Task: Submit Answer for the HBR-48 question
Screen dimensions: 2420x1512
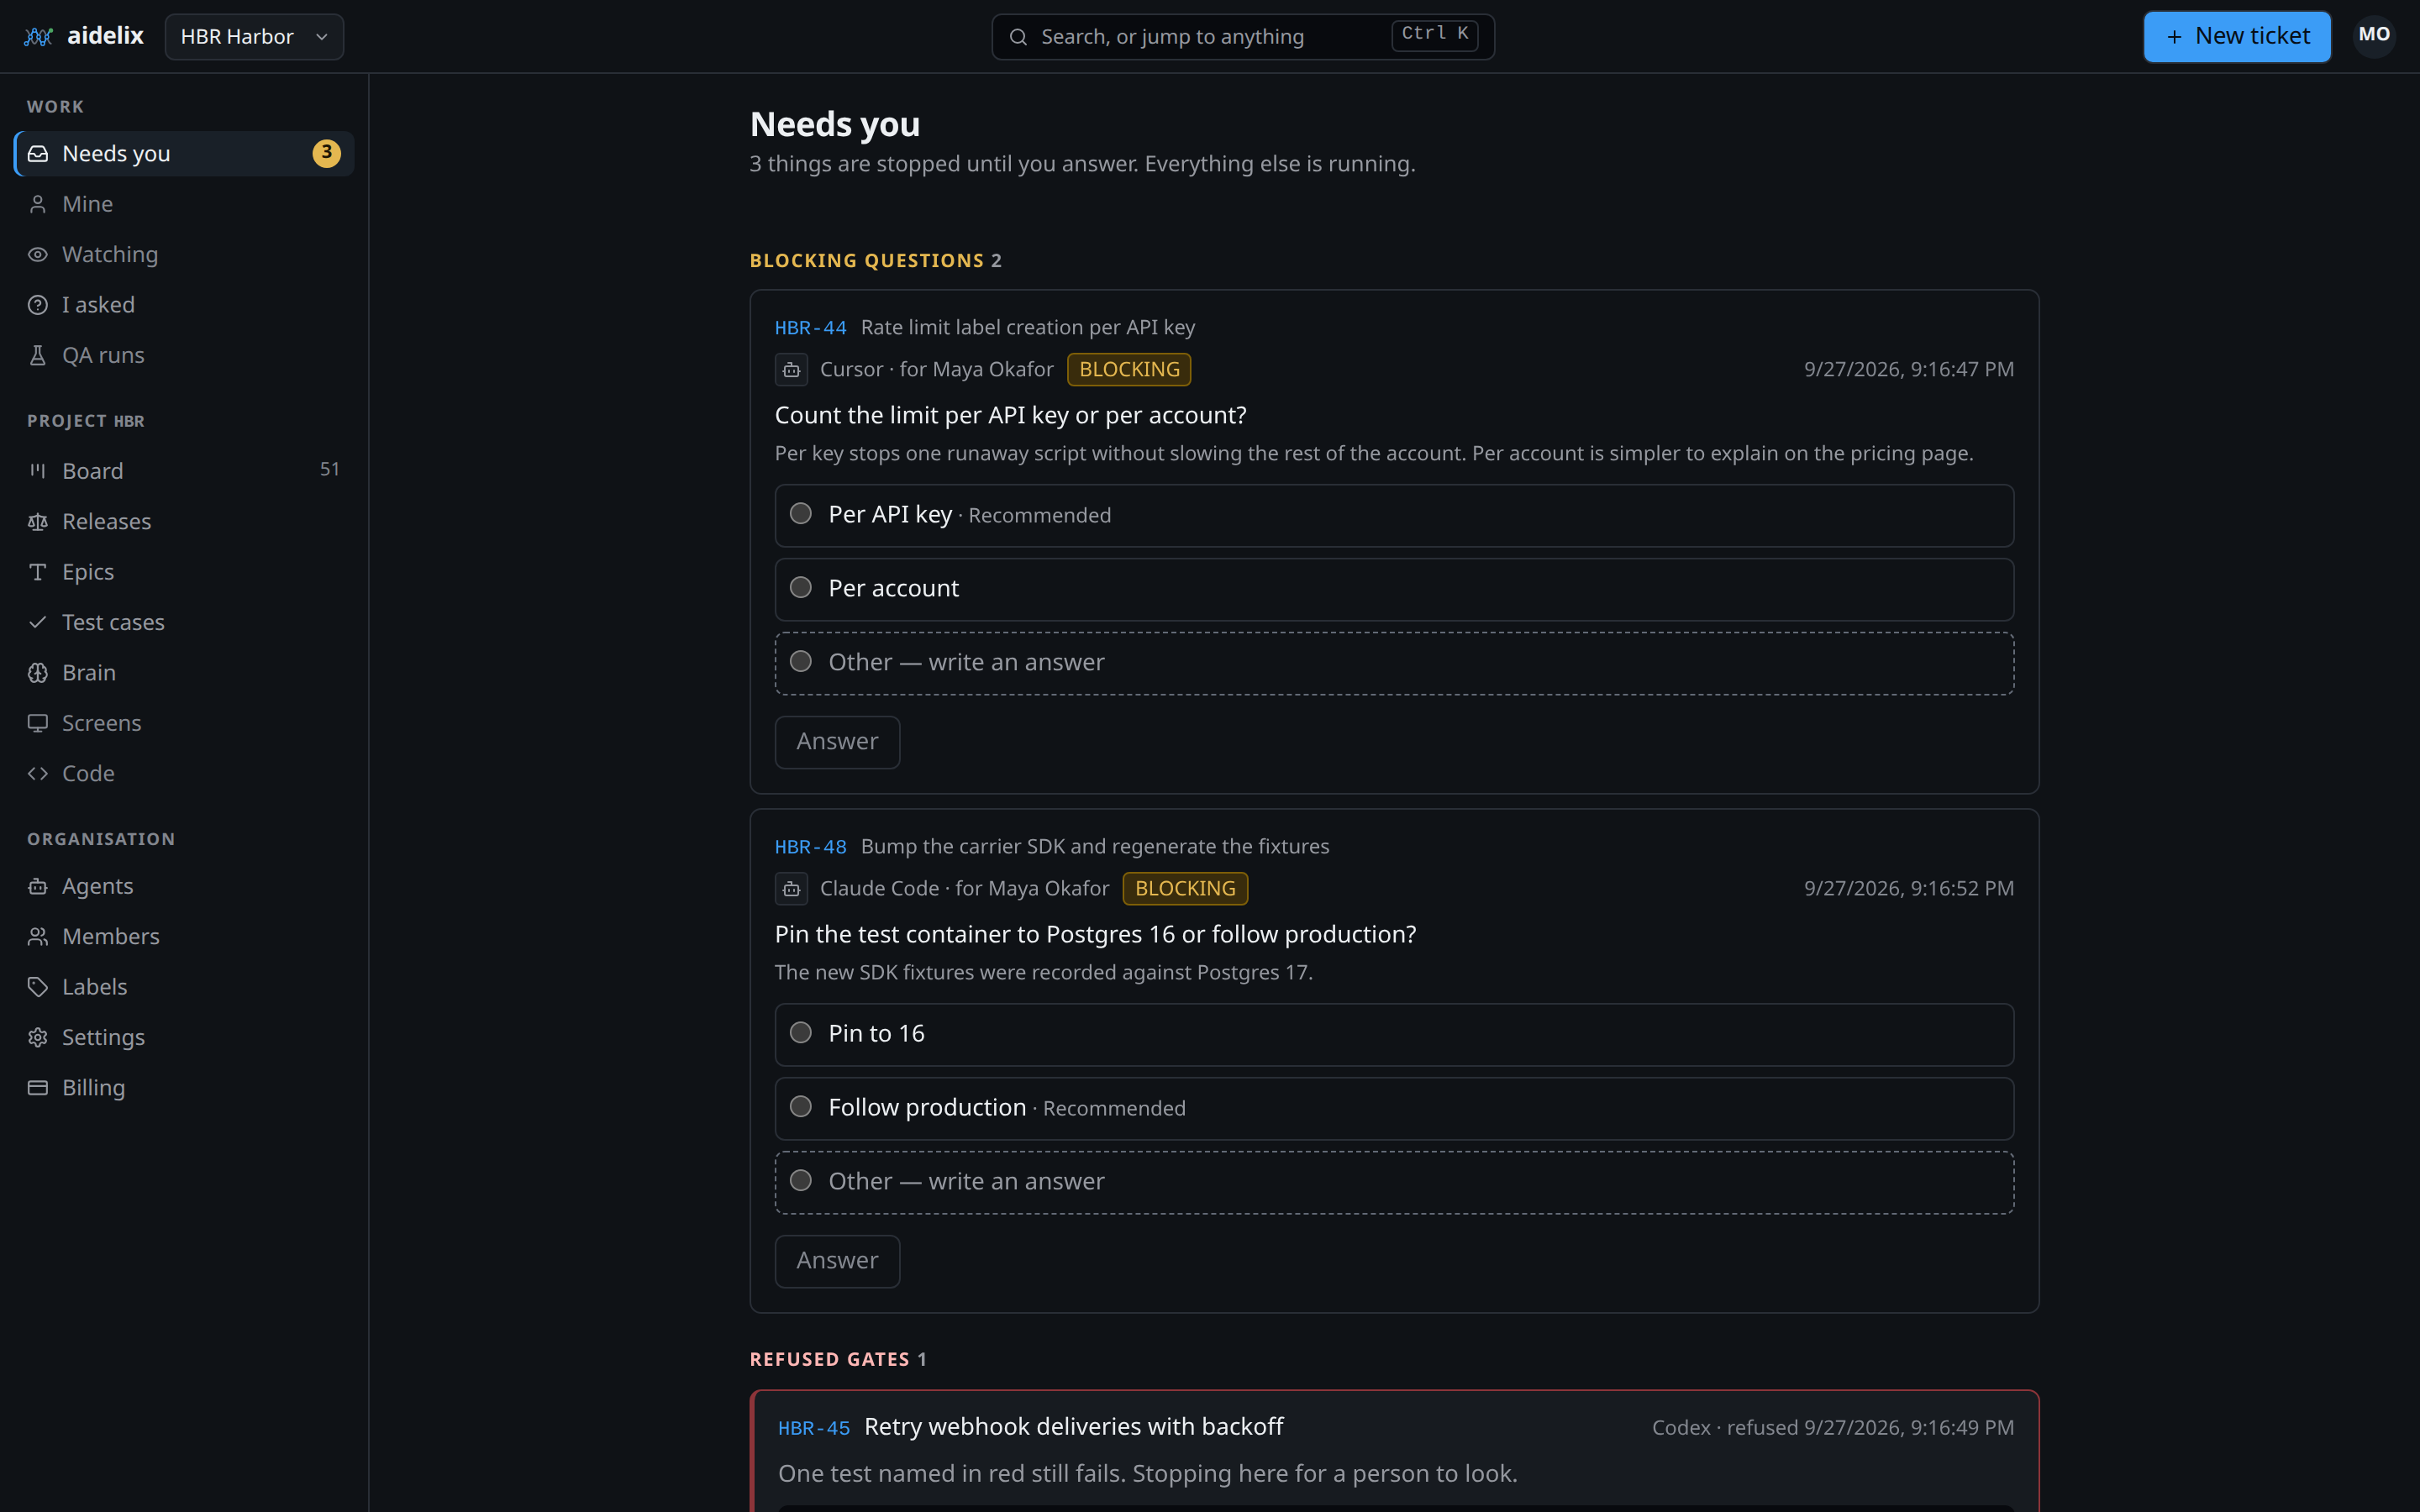Action: pyautogui.click(x=837, y=1261)
